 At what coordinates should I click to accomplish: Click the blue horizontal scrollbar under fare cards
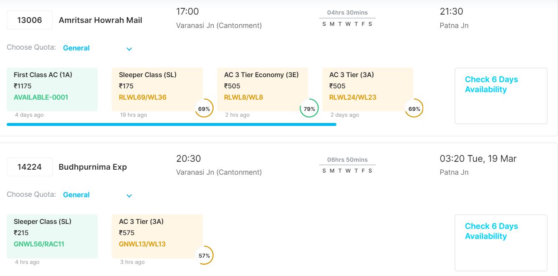171,124
